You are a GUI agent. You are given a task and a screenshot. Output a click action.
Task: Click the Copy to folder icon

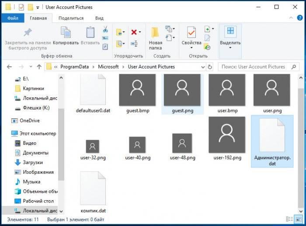pos(119,44)
